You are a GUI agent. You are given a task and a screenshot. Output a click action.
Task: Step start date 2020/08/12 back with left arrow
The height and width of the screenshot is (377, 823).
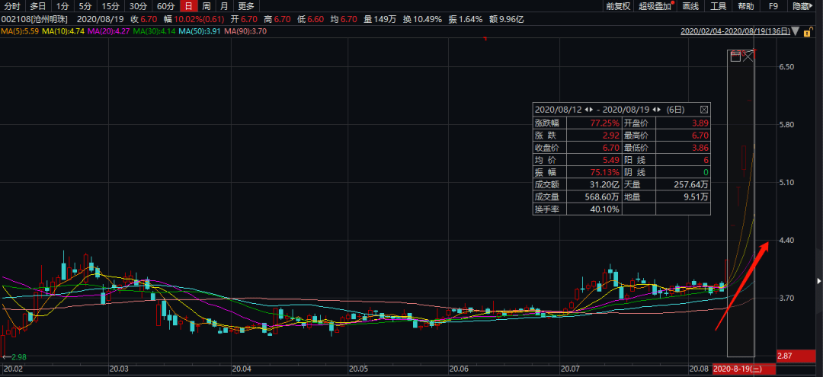(x=586, y=110)
